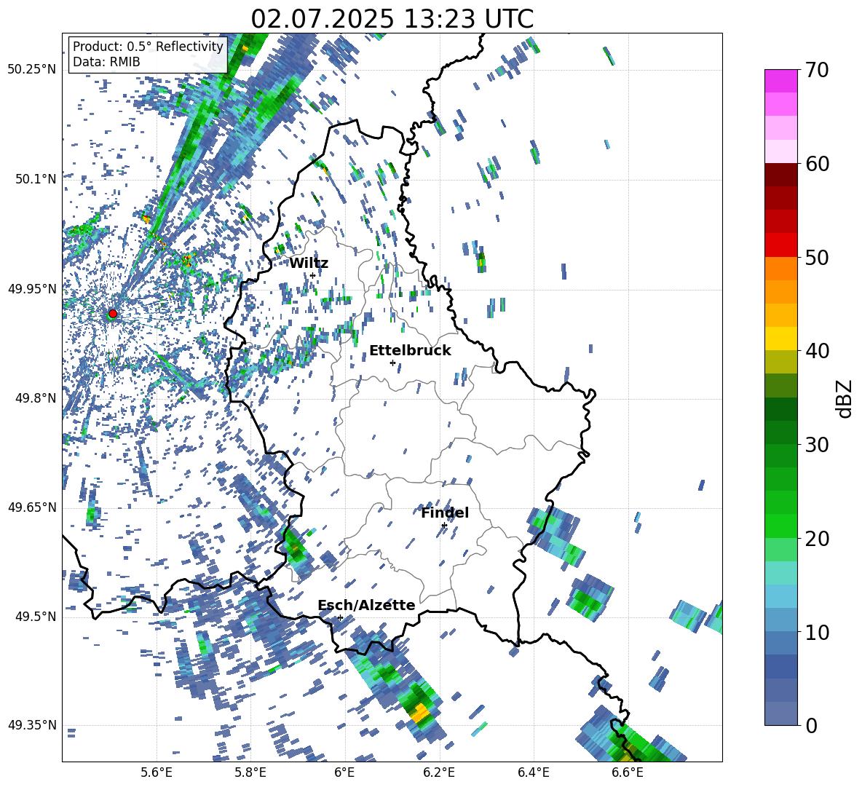Click the red radar site marker
Image resolution: width=862 pixels, height=787 pixels.
(x=113, y=313)
